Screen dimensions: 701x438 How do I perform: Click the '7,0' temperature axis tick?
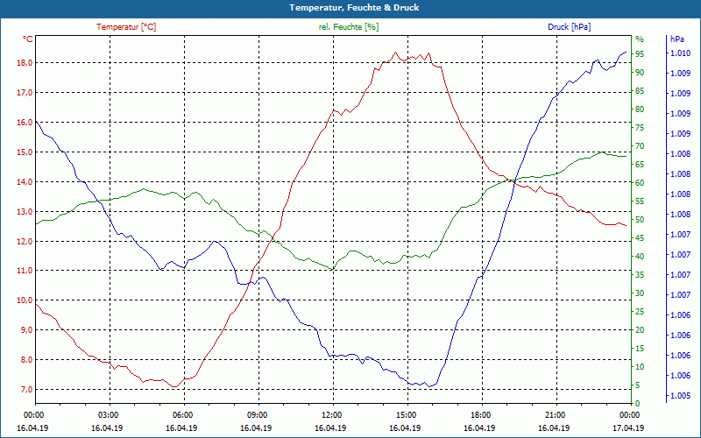click(27, 389)
